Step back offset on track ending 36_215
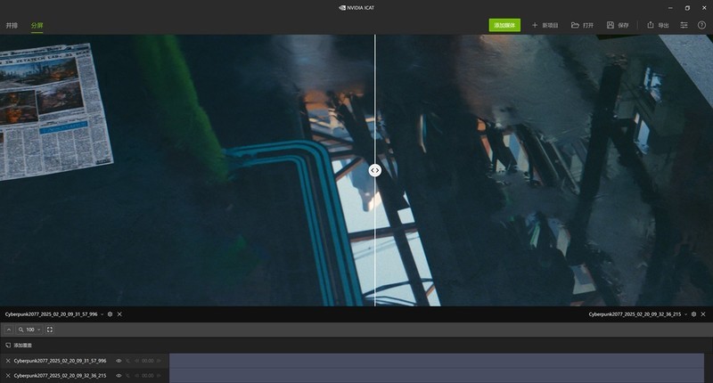Image resolution: width=713 pixels, height=383 pixels. coord(136,376)
